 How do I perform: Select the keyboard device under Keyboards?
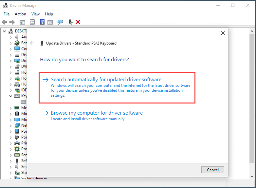[23, 102]
